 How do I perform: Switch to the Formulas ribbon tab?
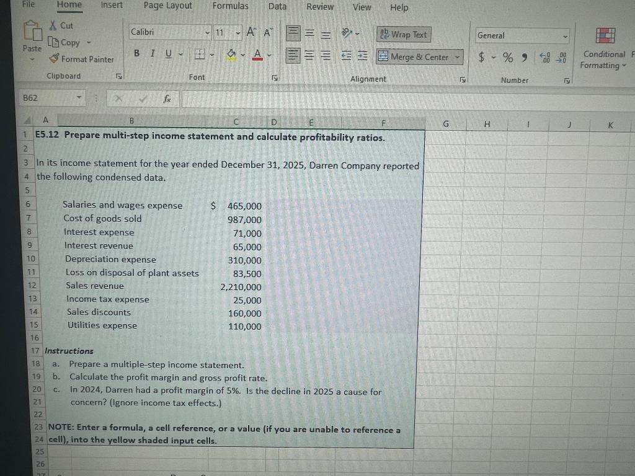(x=230, y=6)
